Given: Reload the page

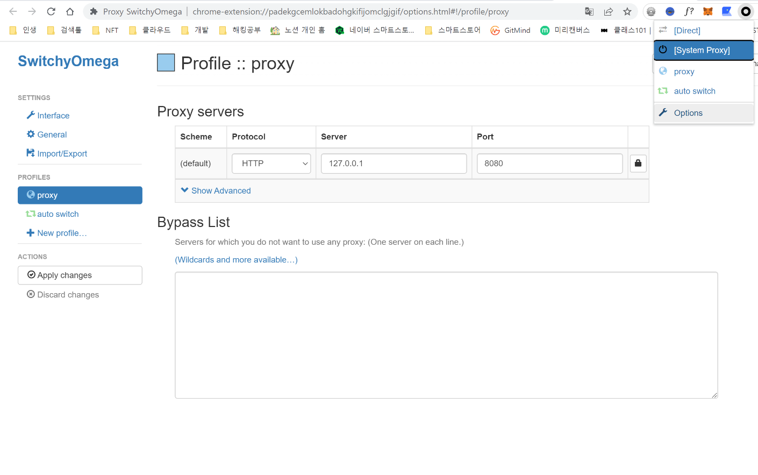Looking at the screenshot, I should [x=51, y=11].
